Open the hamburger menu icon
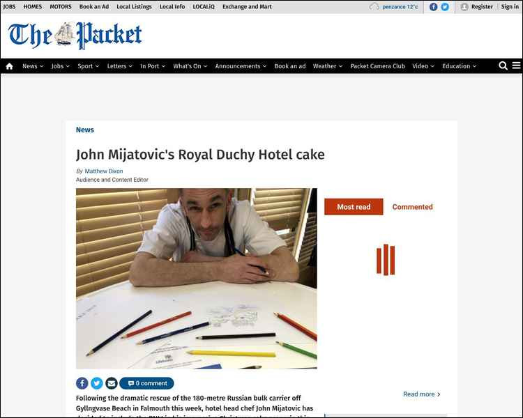Screen dimensions: 523x418 point(516,65)
